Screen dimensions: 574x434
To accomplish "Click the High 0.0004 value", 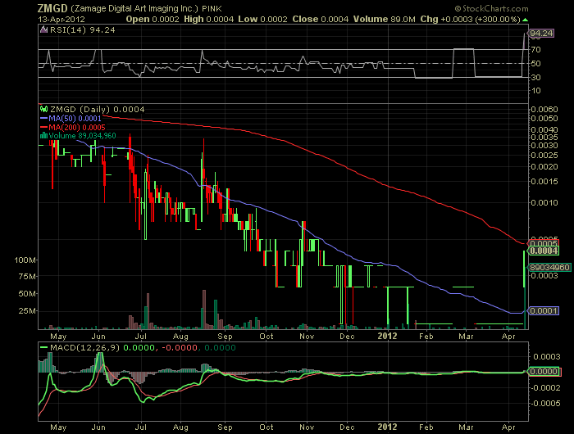I will 208,20.
